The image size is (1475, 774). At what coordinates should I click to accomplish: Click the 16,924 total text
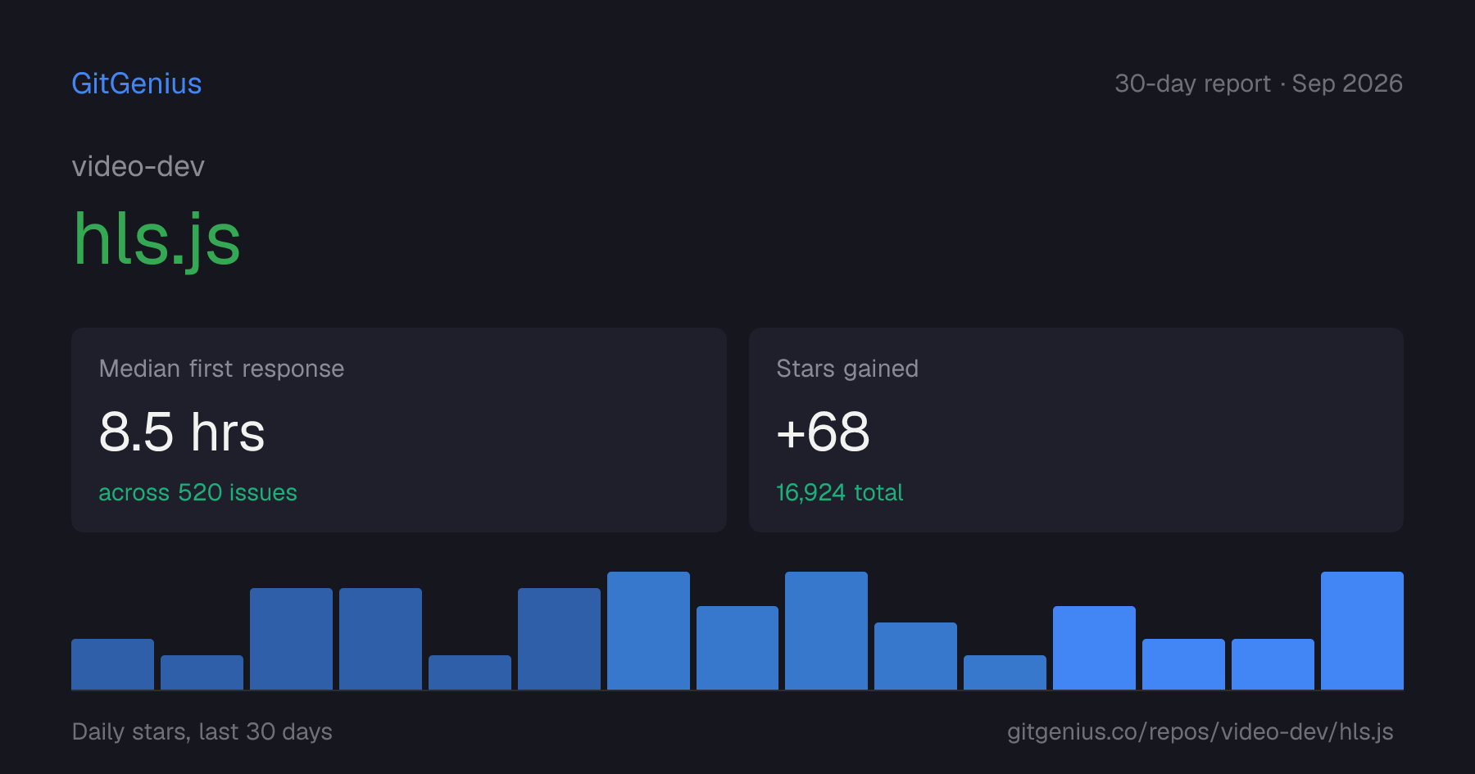click(x=839, y=492)
